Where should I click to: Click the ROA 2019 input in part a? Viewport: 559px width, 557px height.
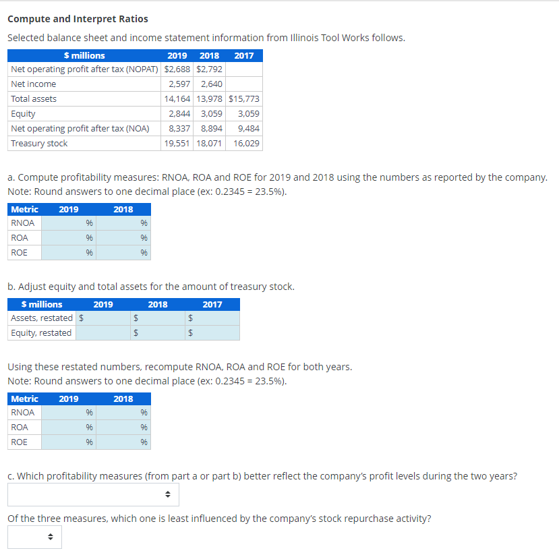tap(67, 237)
